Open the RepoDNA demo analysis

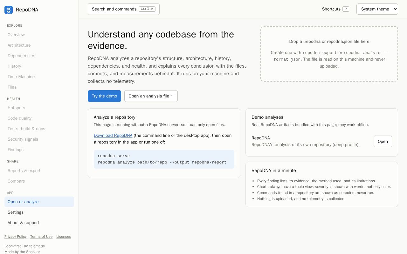pos(383,141)
